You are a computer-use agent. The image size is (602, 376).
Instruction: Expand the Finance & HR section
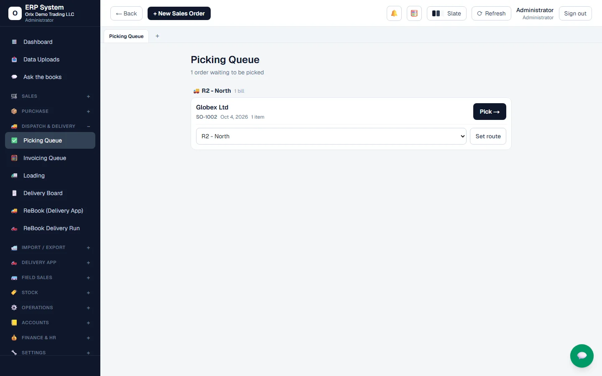[50, 338]
